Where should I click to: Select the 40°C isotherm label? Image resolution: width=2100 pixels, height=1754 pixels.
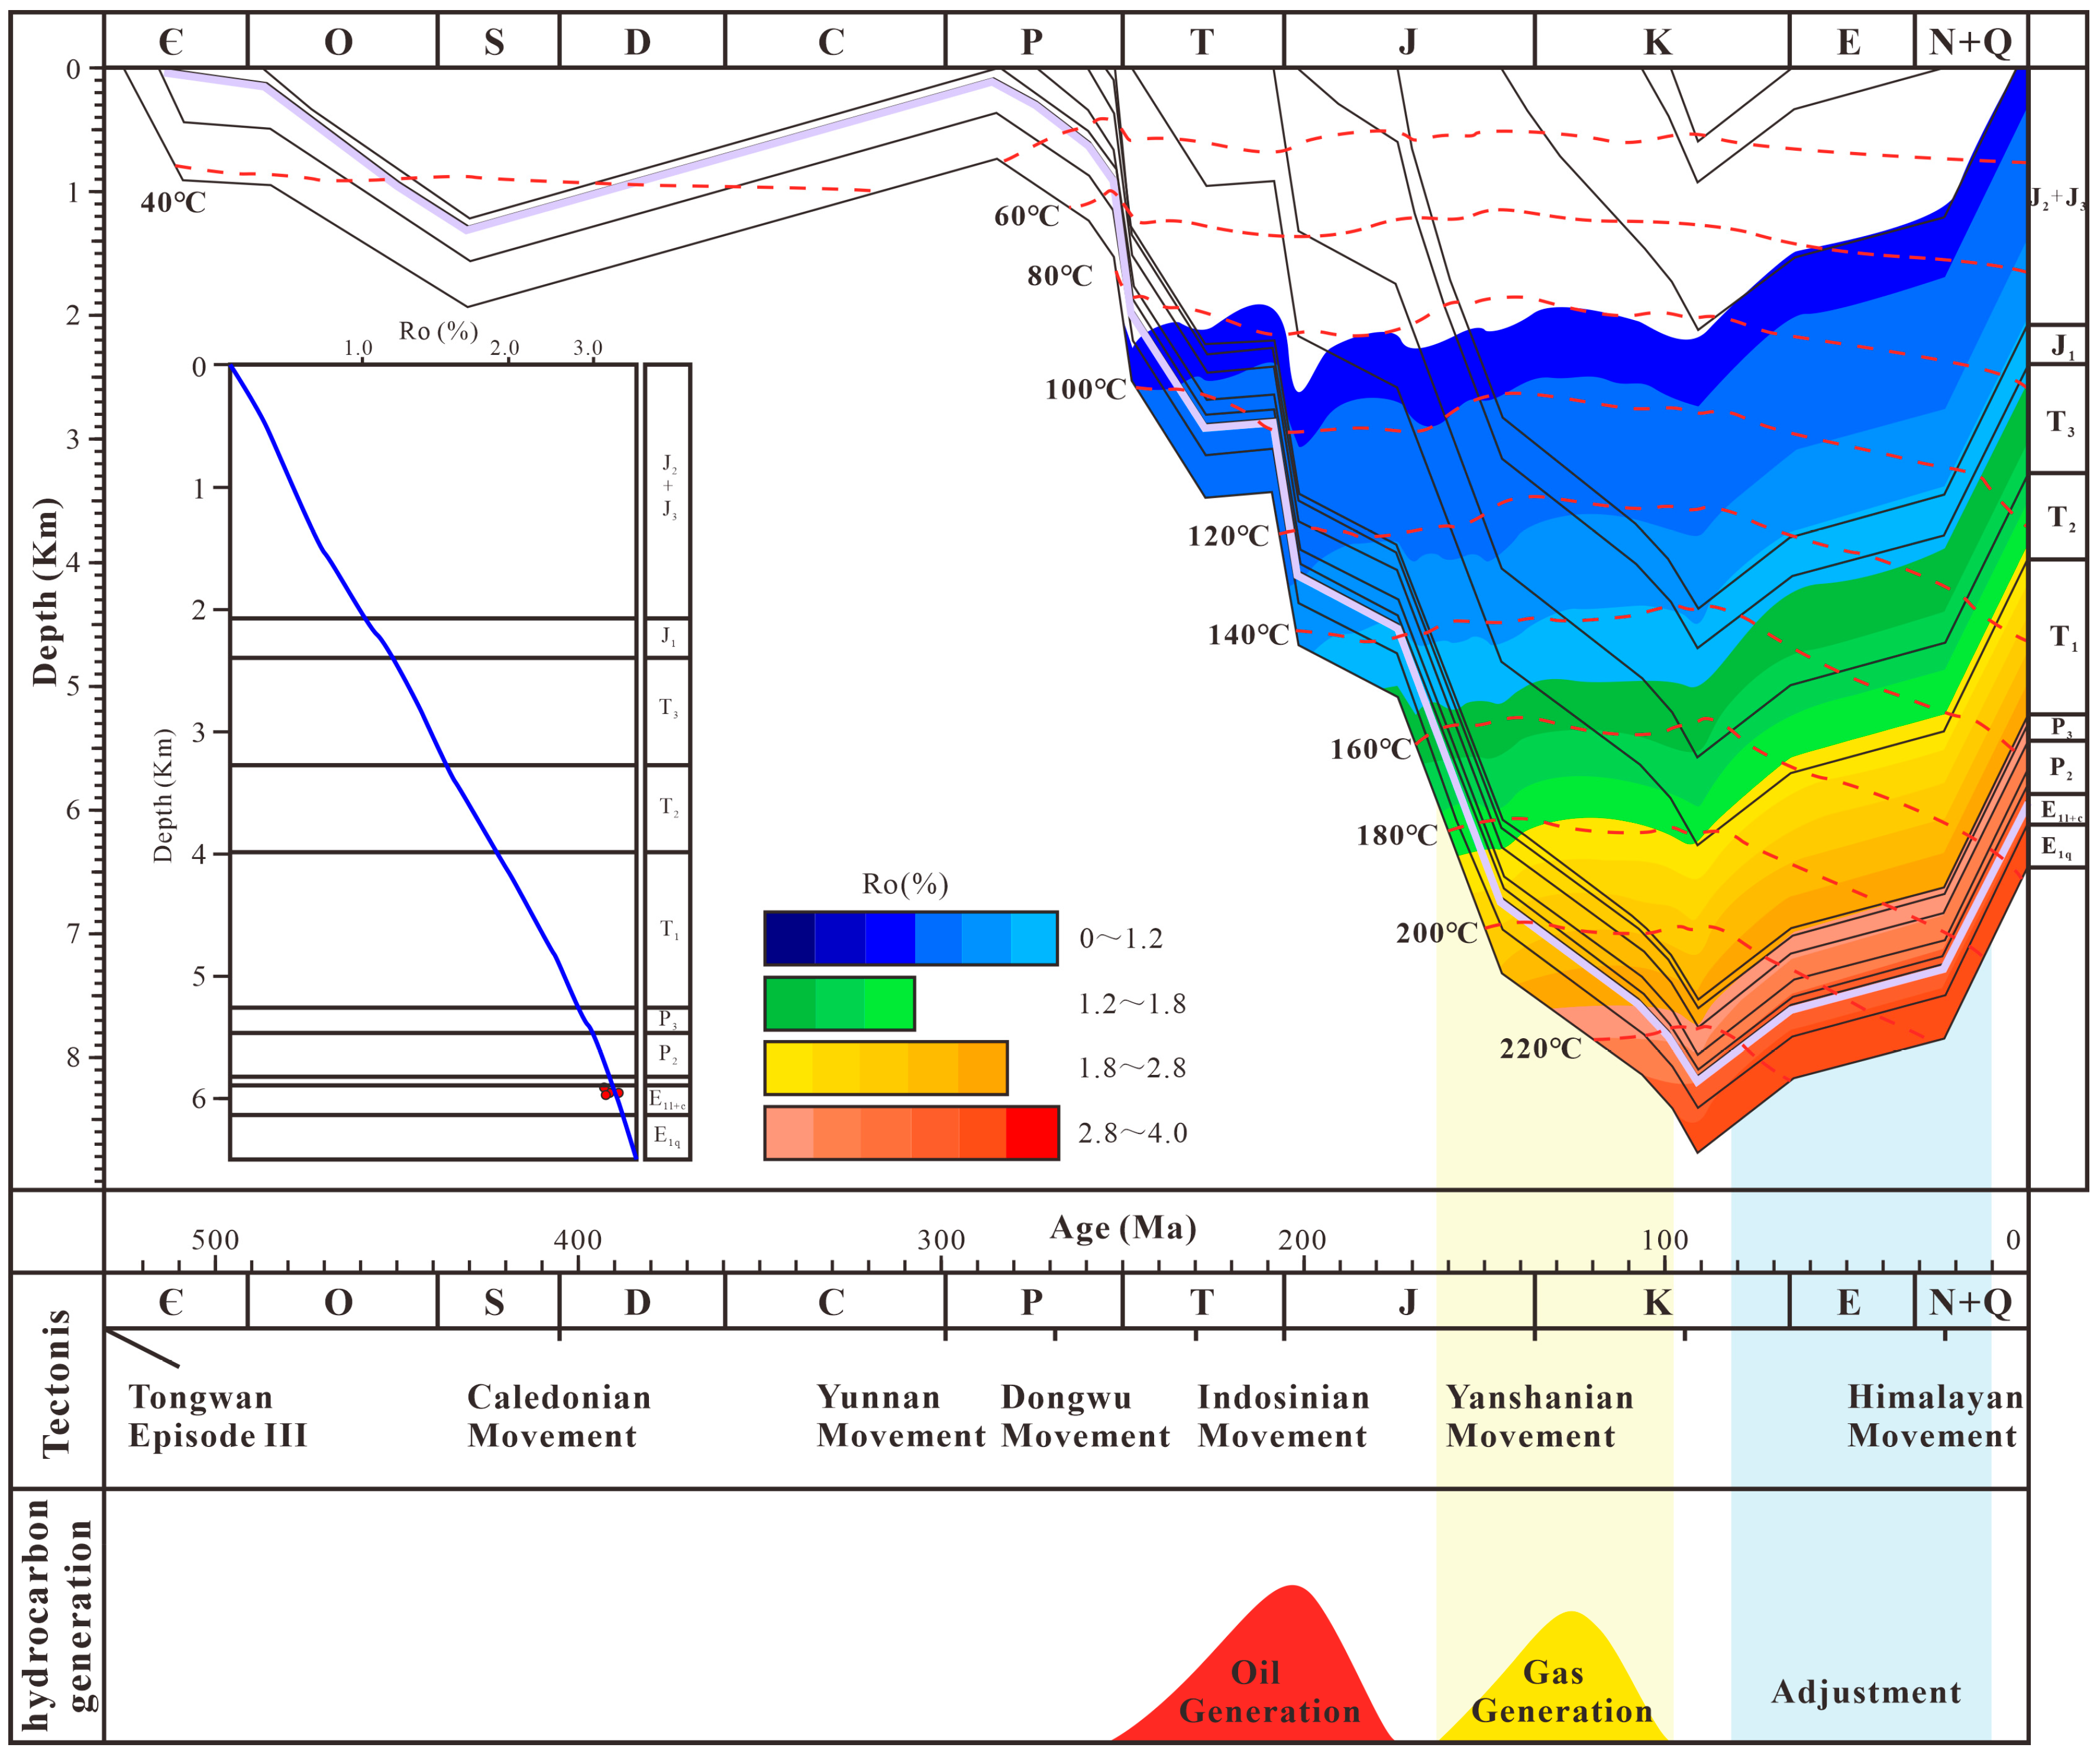pyautogui.click(x=173, y=203)
